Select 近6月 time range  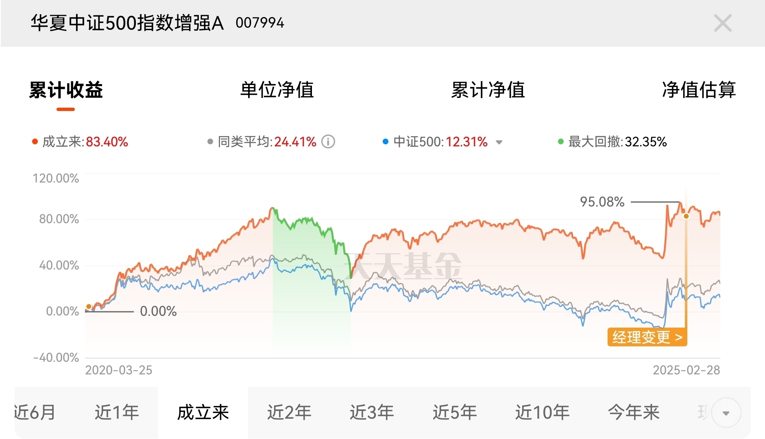pos(35,412)
